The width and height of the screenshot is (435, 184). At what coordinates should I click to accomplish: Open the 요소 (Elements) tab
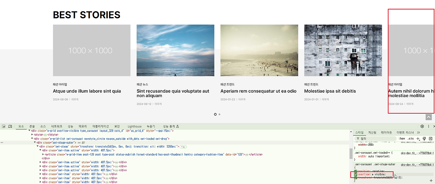(21, 126)
